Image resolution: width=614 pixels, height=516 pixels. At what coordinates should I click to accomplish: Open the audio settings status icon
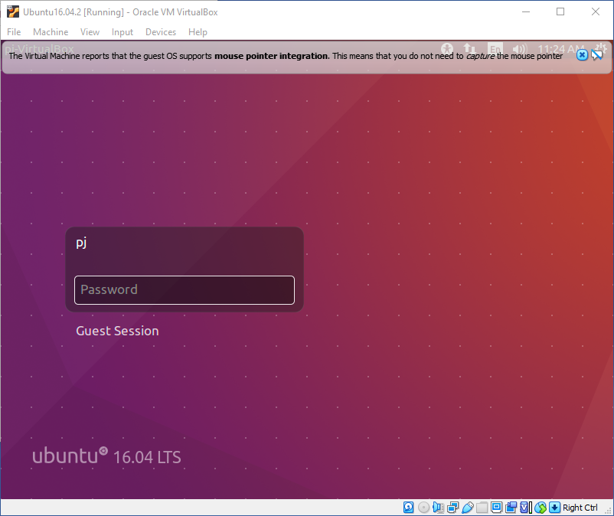438,508
